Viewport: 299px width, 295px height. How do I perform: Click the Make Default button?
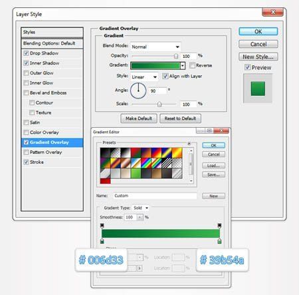click(139, 119)
